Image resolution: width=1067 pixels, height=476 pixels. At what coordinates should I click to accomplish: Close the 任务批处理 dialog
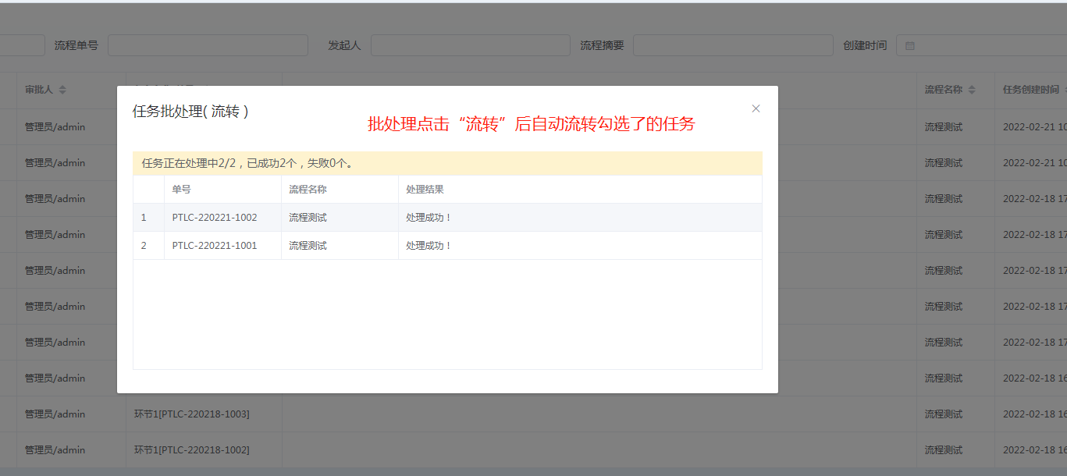tap(756, 108)
